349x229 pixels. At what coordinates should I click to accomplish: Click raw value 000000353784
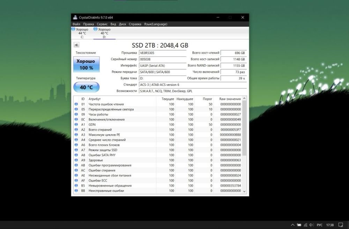231,186
